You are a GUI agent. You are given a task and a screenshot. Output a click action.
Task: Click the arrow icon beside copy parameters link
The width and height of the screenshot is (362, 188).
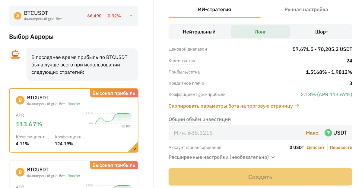point(297,106)
